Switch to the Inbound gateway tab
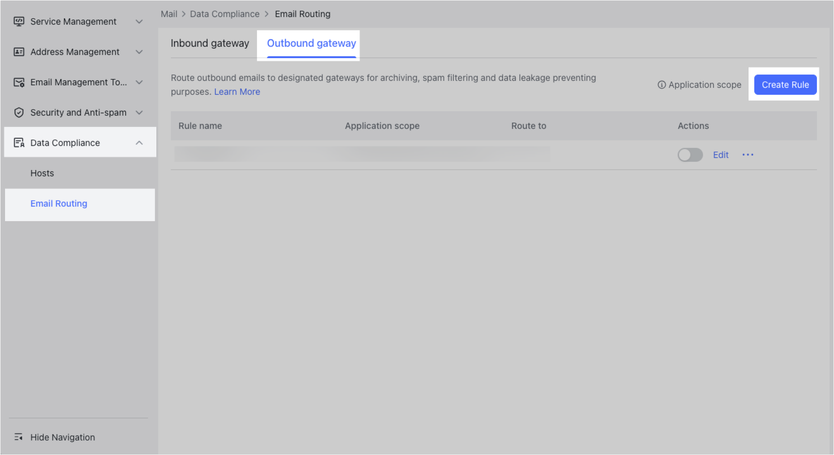The height and width of the screenshot is (455, 834). [x=209, y=43]
